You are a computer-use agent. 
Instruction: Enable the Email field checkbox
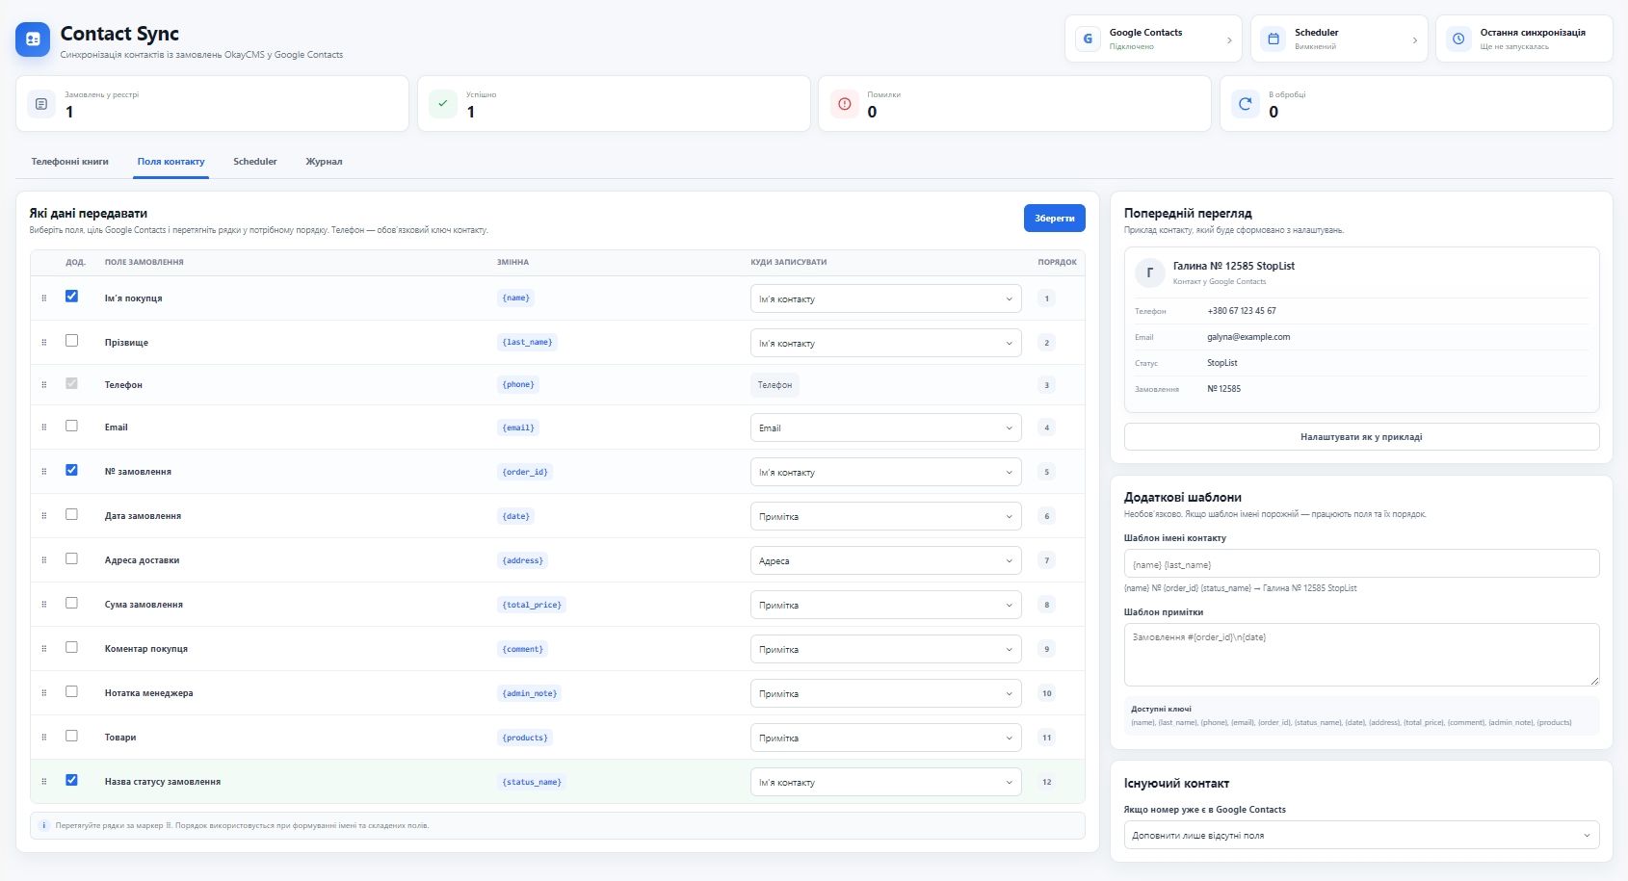click(71, 426)
